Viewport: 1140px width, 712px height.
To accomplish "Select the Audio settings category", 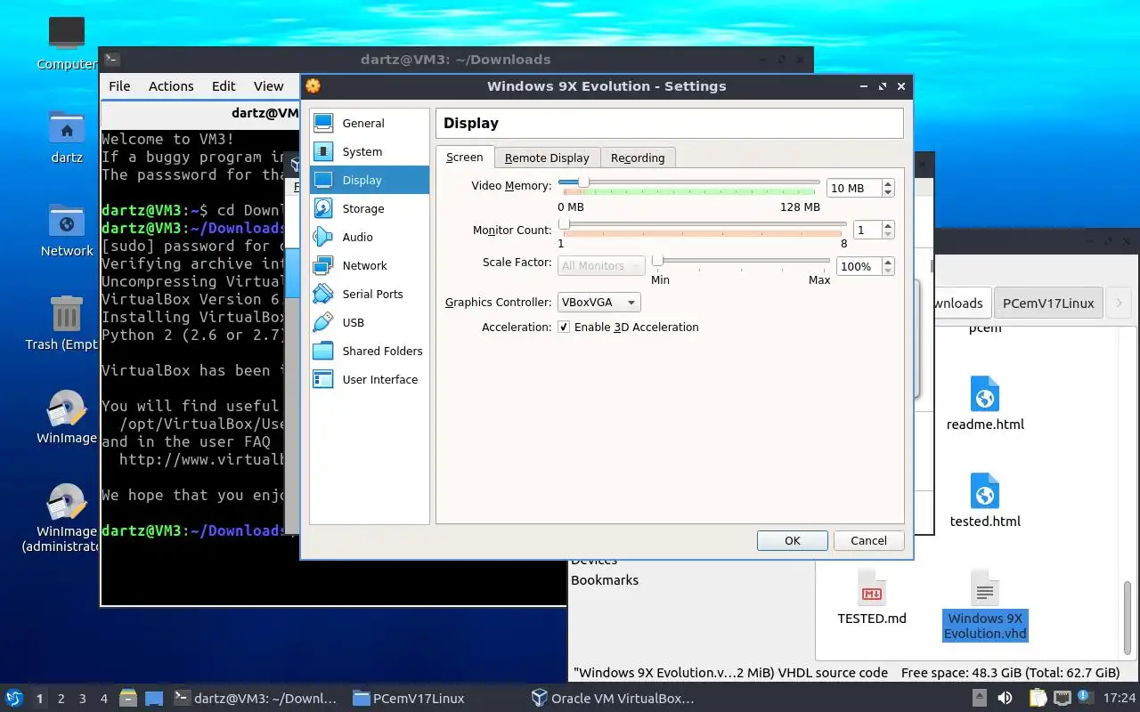I will (x=369, y=237).
